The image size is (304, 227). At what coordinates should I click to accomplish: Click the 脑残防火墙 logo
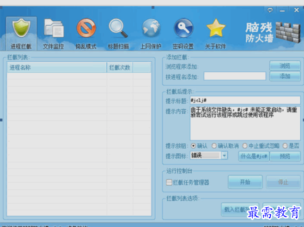[x=273, y=33]
